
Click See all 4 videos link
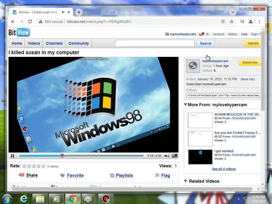point(224,169)
